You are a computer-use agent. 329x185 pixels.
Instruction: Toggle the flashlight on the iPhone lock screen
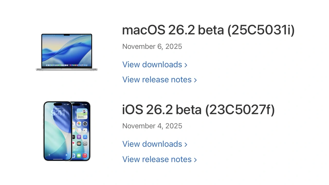point(49,155)
